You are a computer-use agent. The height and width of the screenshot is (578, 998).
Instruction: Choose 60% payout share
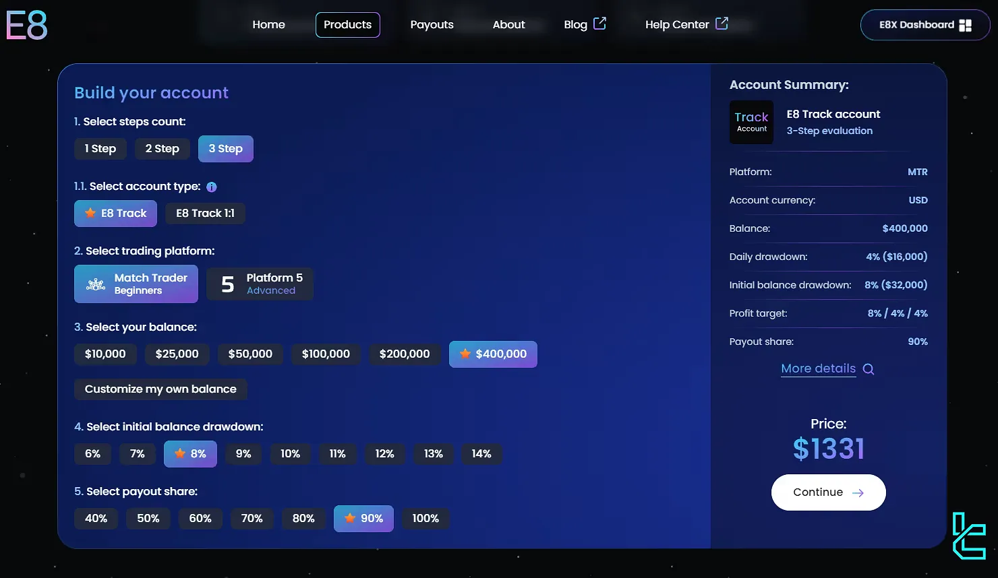click(x=200, y=519)
